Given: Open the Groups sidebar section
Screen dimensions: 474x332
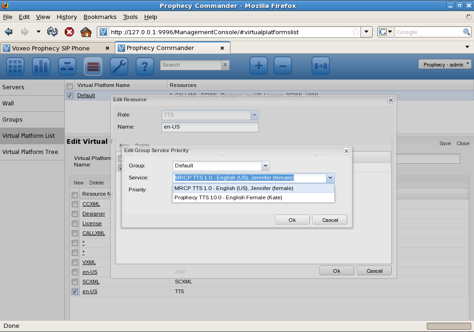Looking at the screenshot, I should pyautogui.click(x=32, y=120).
